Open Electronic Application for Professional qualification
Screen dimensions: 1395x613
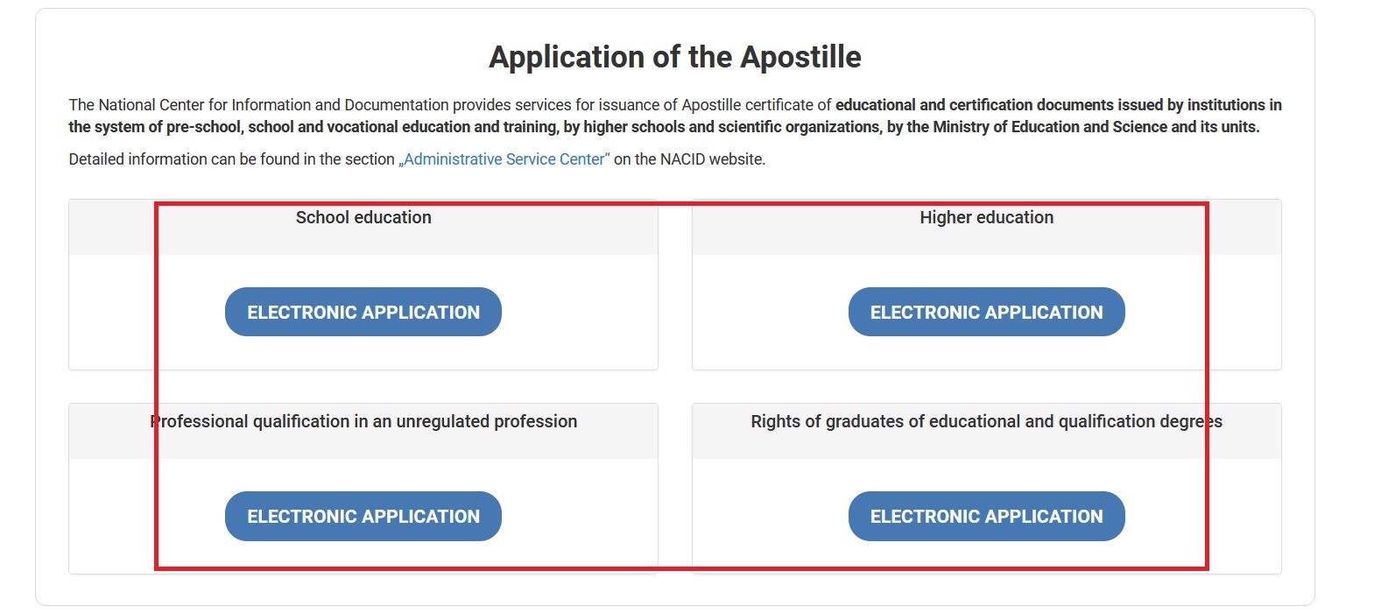pos(363,517)
